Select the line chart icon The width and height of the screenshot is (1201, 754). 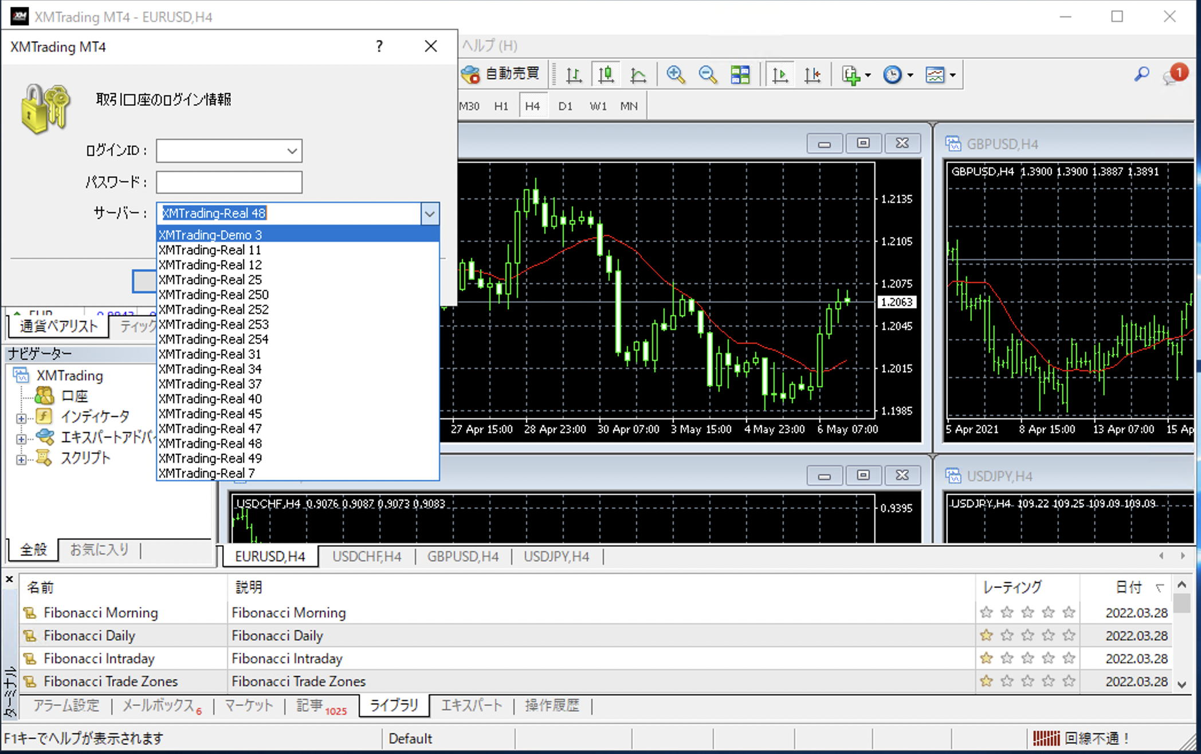pyautogui.click(x=638, y=74)
